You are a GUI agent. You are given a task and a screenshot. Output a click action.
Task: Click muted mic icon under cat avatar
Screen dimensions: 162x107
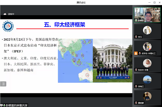coord(136,37)
